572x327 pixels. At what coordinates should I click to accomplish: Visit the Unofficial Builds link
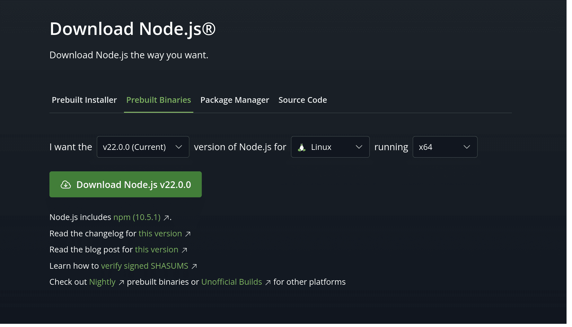point(232,282)
